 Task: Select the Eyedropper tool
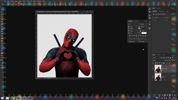2,22
